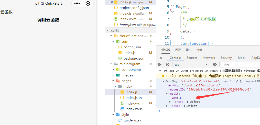Click the cloudfunctions folder icon
Viewport: 260px width, 125px height.
tap(116, 36)
